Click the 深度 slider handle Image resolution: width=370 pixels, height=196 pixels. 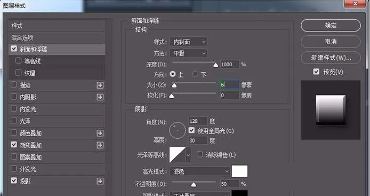(x=215, y=65)
